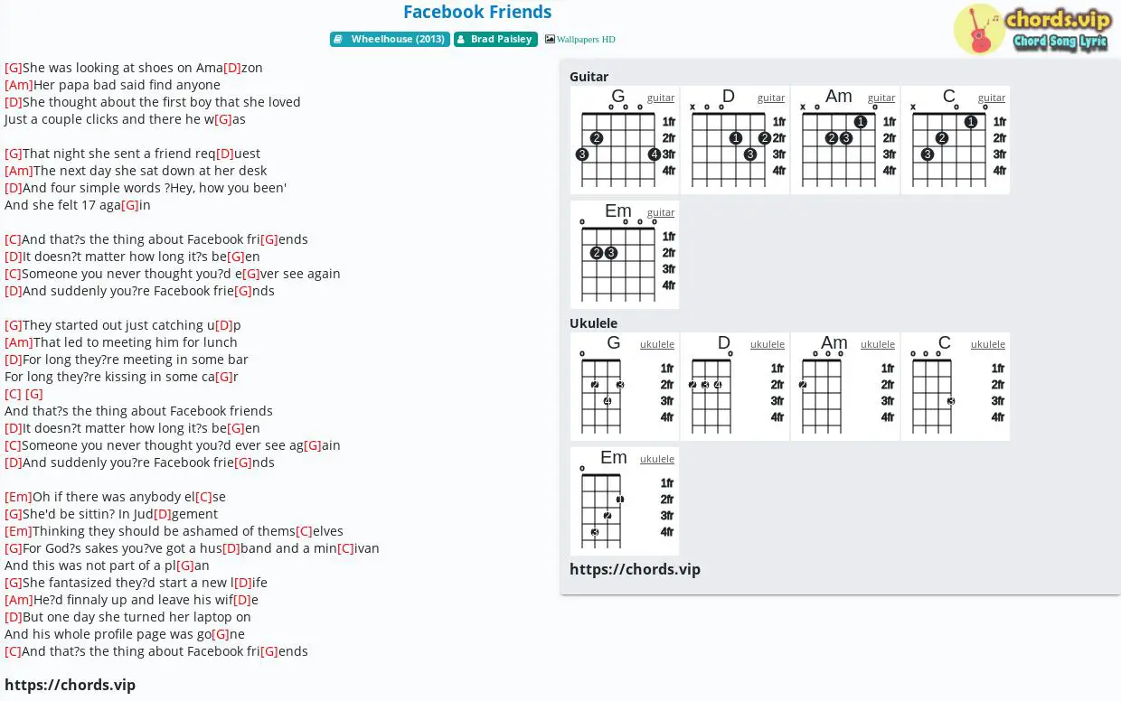Click the Facebook Friends song title
The image size is (1121, 701).
477,12
